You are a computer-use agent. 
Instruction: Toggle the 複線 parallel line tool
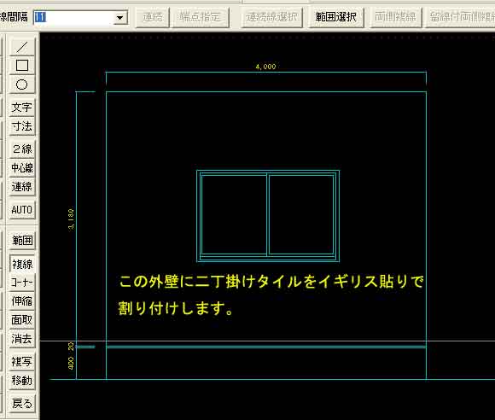click(22, 264)
